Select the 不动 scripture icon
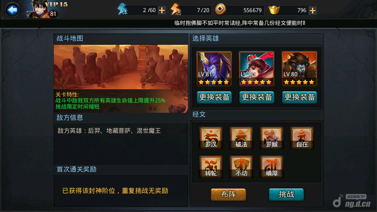The height and width of the screenshot is (212, 377). coord(242,167)
